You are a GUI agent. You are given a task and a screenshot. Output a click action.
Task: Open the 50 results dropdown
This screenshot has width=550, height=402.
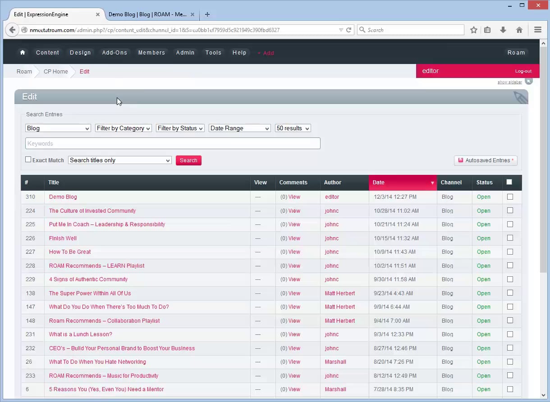(293, 128)
